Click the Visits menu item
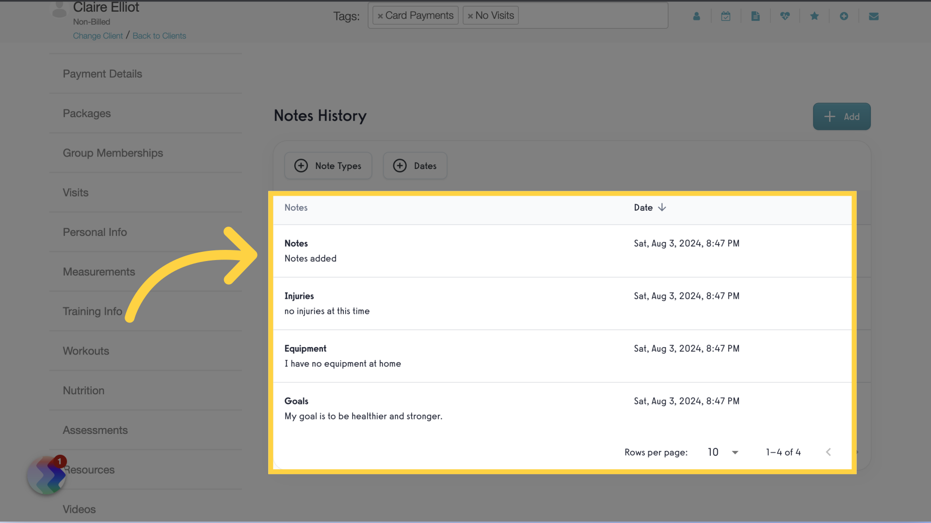This screenshot has height=523, width=931. (74, 192)
